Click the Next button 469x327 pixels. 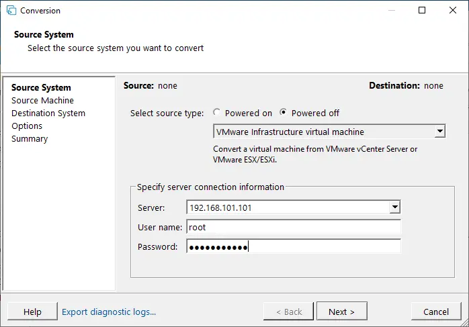pos(342,312)
